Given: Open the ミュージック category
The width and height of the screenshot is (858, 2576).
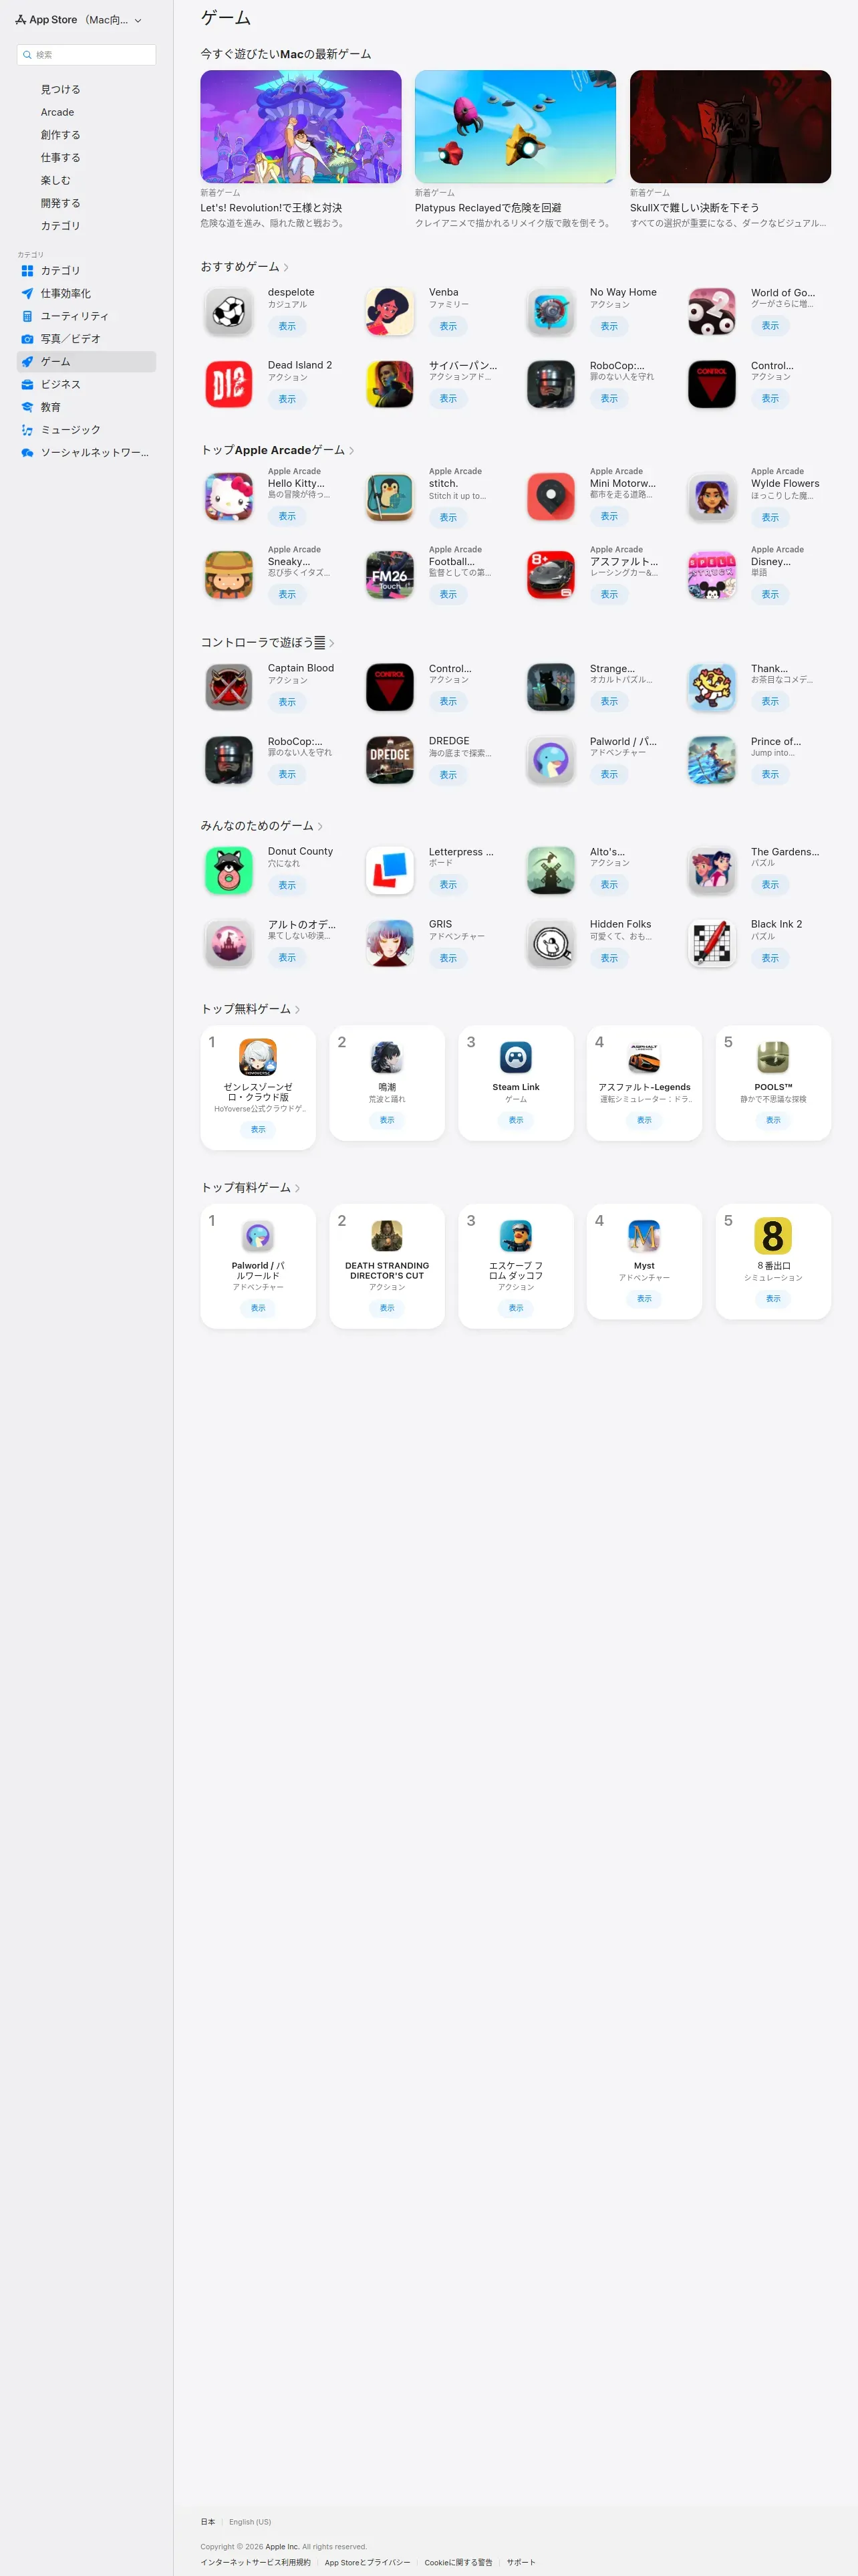Looking at the screenshot, I should [86, 430].
